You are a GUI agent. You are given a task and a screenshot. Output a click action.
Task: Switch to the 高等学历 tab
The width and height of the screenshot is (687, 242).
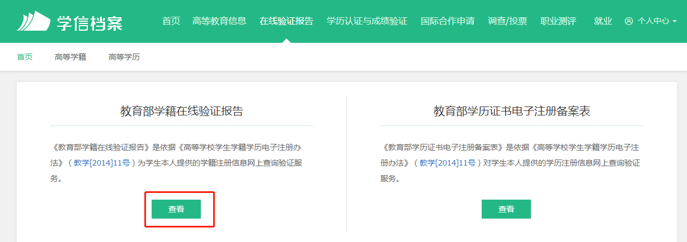tap(124, 57)
